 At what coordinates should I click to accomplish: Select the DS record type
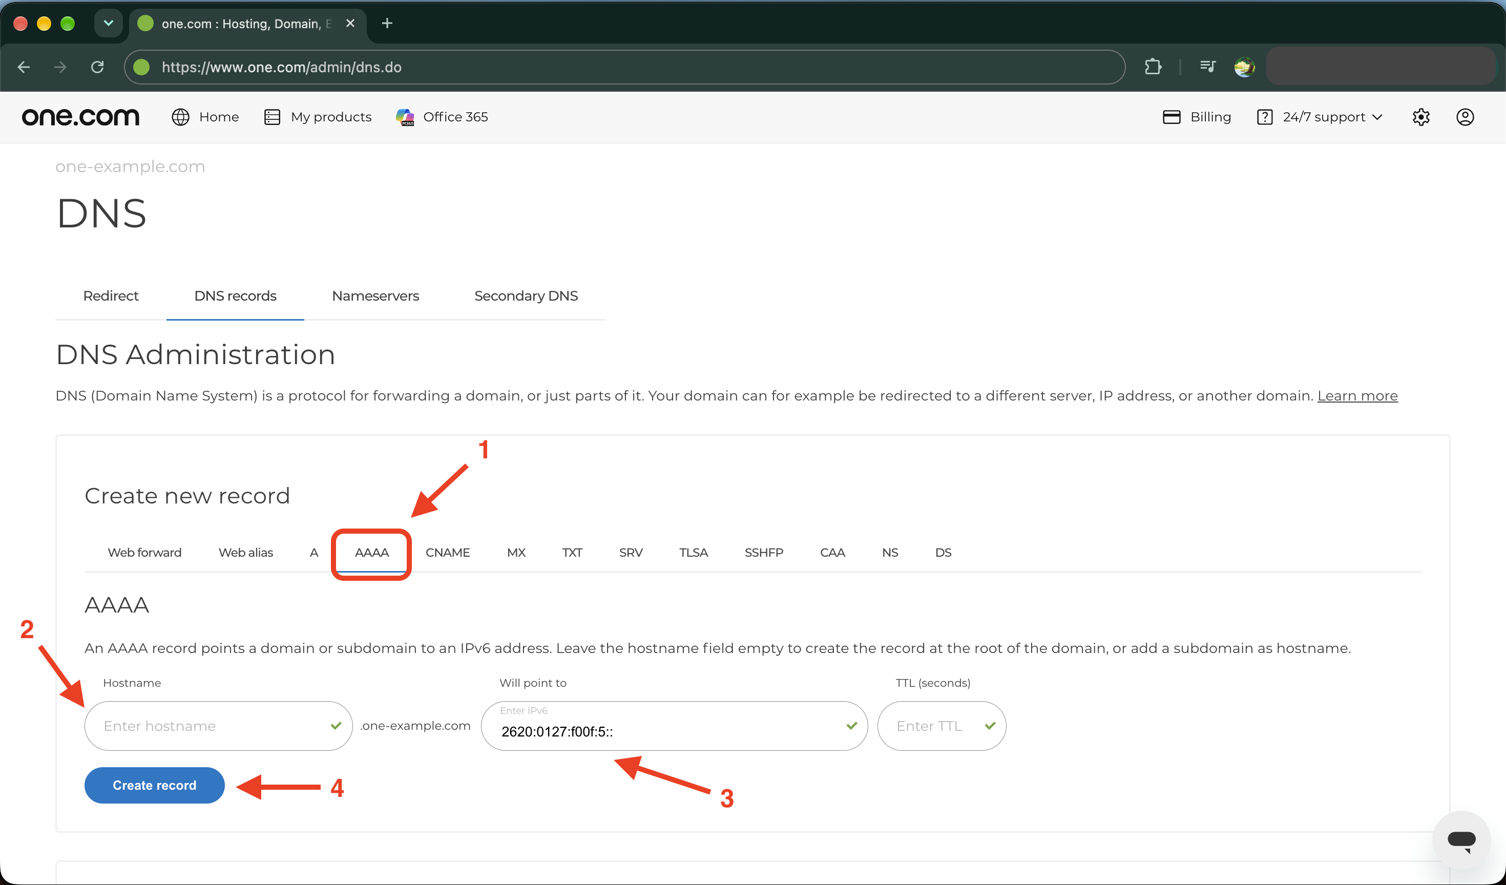coord(943,552)
